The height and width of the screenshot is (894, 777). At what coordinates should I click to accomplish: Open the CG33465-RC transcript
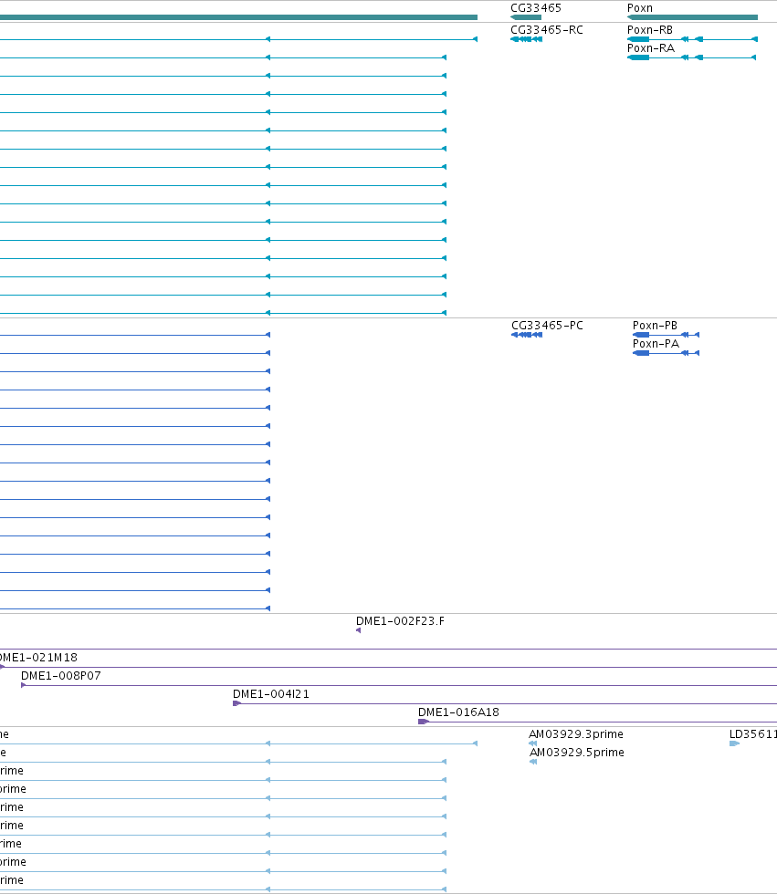526,39
